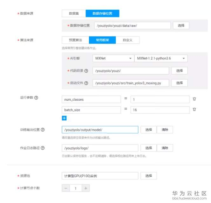Select 数据存储位置 data source option

(102, 13)
